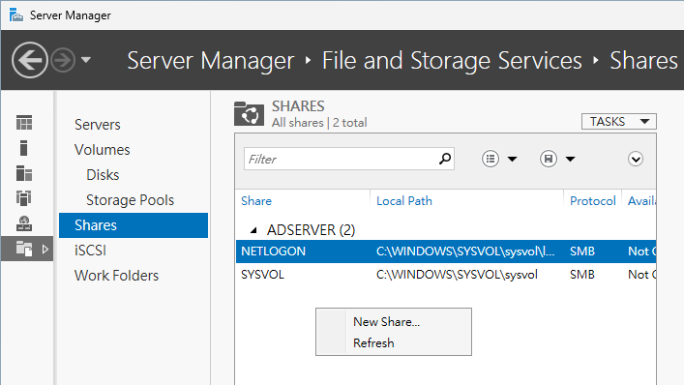Open the Storage Pools page

130,200
